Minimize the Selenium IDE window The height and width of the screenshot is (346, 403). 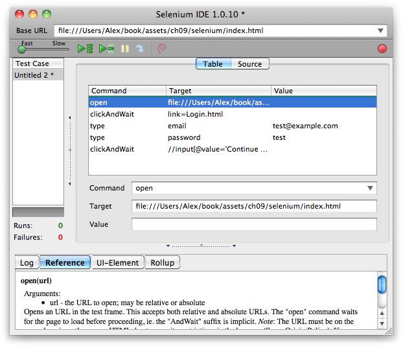33,14
